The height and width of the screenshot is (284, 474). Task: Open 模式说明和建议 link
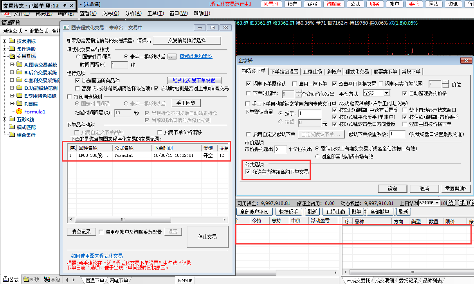[196, 56]
